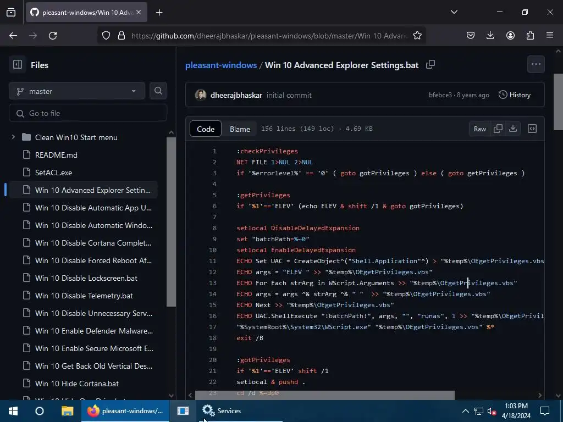Open the notification action center
The width and height of the screenshot is (563, 422).
(x=545, y=411)
